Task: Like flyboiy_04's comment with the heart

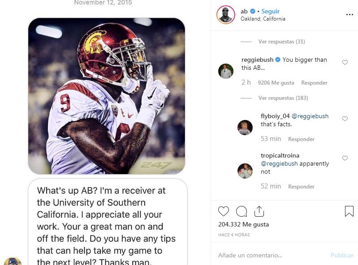Action: [x=345, y=119]
